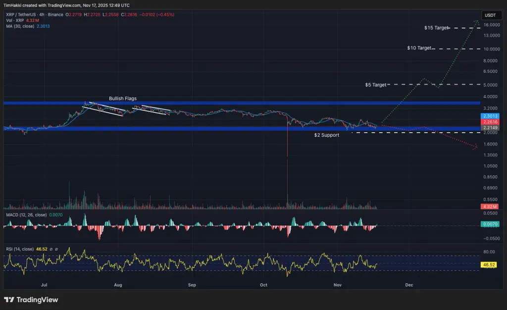507x310 pixels.
Task: Click the 16.0000 price axis label
Action: (492, 25)
